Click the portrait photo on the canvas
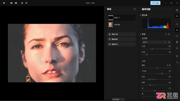Viewport: 180px width, 101px height. [52, 53]
